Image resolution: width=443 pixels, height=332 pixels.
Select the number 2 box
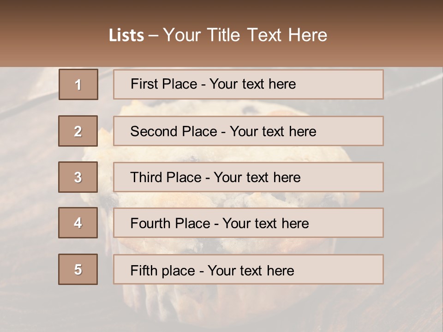coord(78,131)
